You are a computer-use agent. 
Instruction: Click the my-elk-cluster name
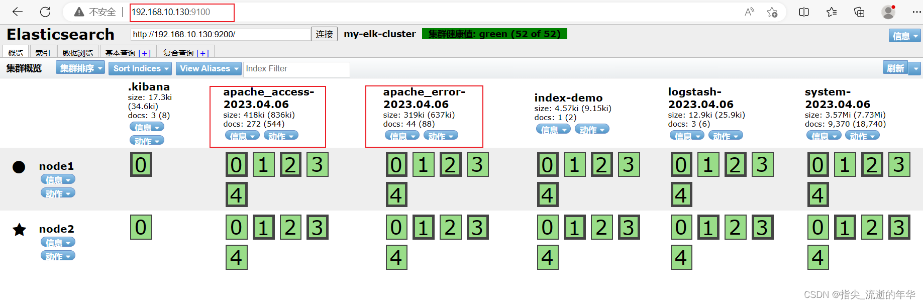(380, 34)
